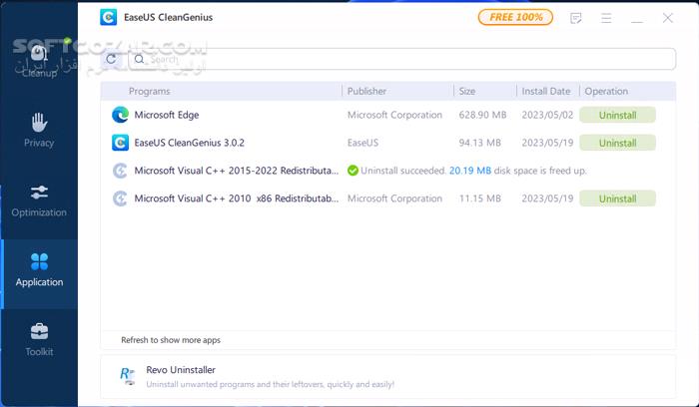Select Microsoft Visual C++ 2015-2022 Redistributable entry
The width and height of the screenshot is (699, 407).
coord(237,171)
